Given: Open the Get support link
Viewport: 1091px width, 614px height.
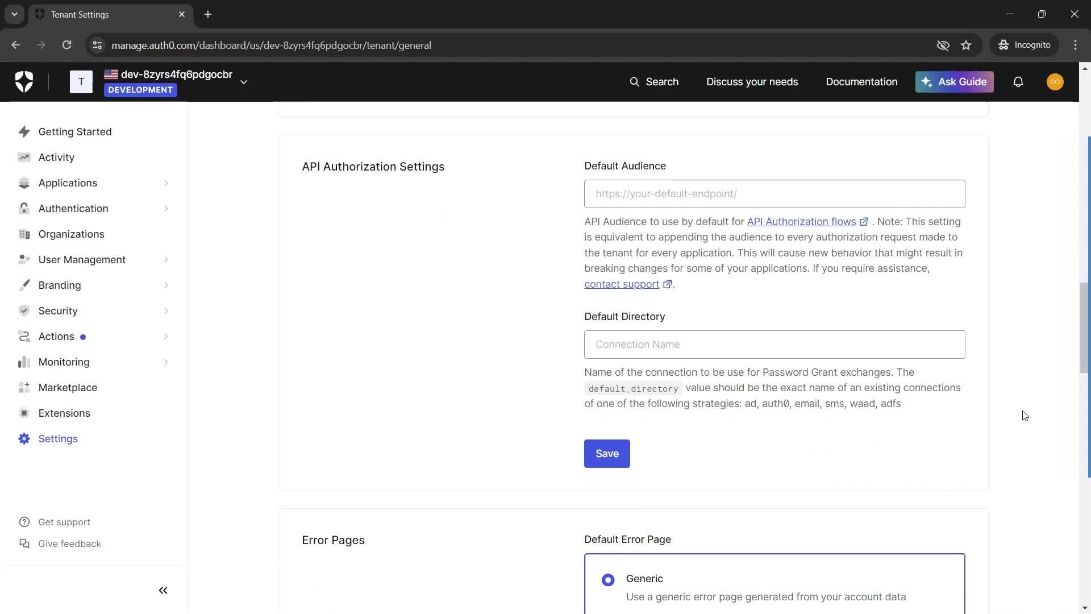Looking at the screenshot, I should (x=64, y=522).
